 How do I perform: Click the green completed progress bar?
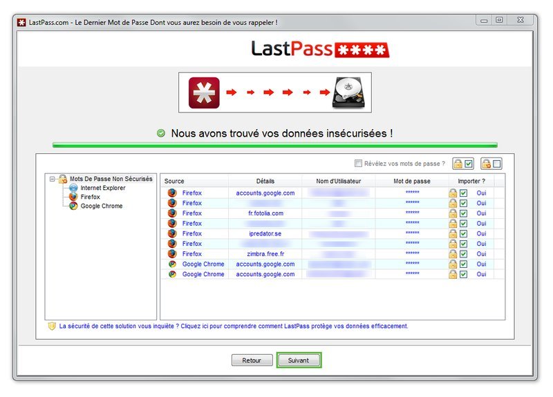click(274, 145)
